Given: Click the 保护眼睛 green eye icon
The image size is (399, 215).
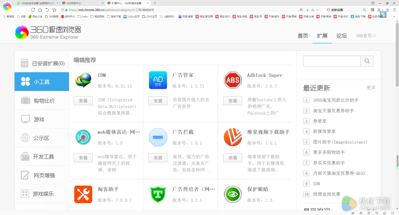Looking at the screenshot, I should coord(233,194).
